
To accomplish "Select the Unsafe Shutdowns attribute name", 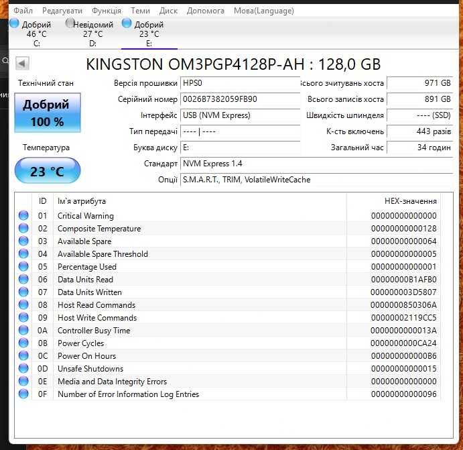I will pyautogui.click(x=90, y=369).
